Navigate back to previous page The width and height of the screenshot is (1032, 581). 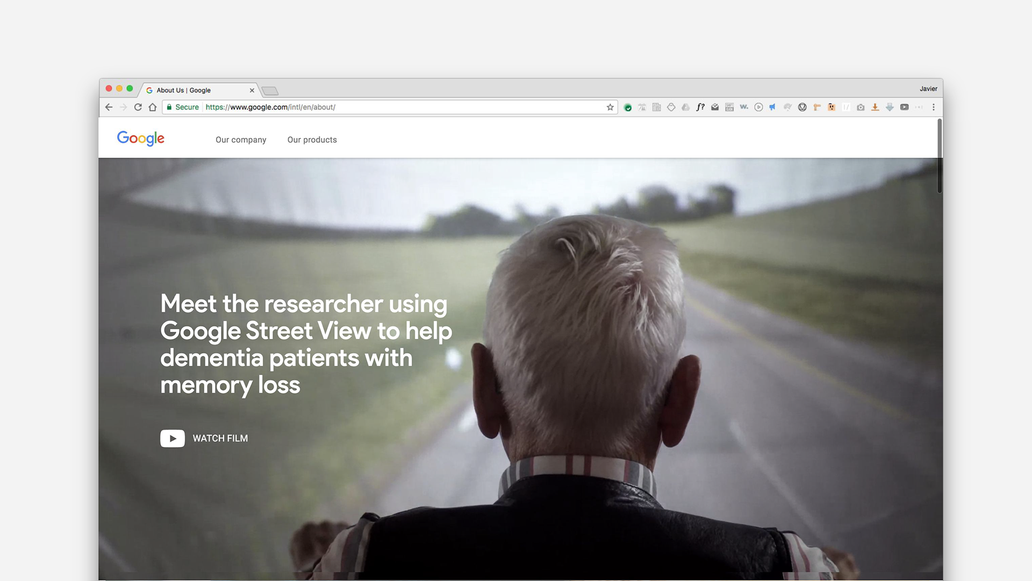point(109,107)
